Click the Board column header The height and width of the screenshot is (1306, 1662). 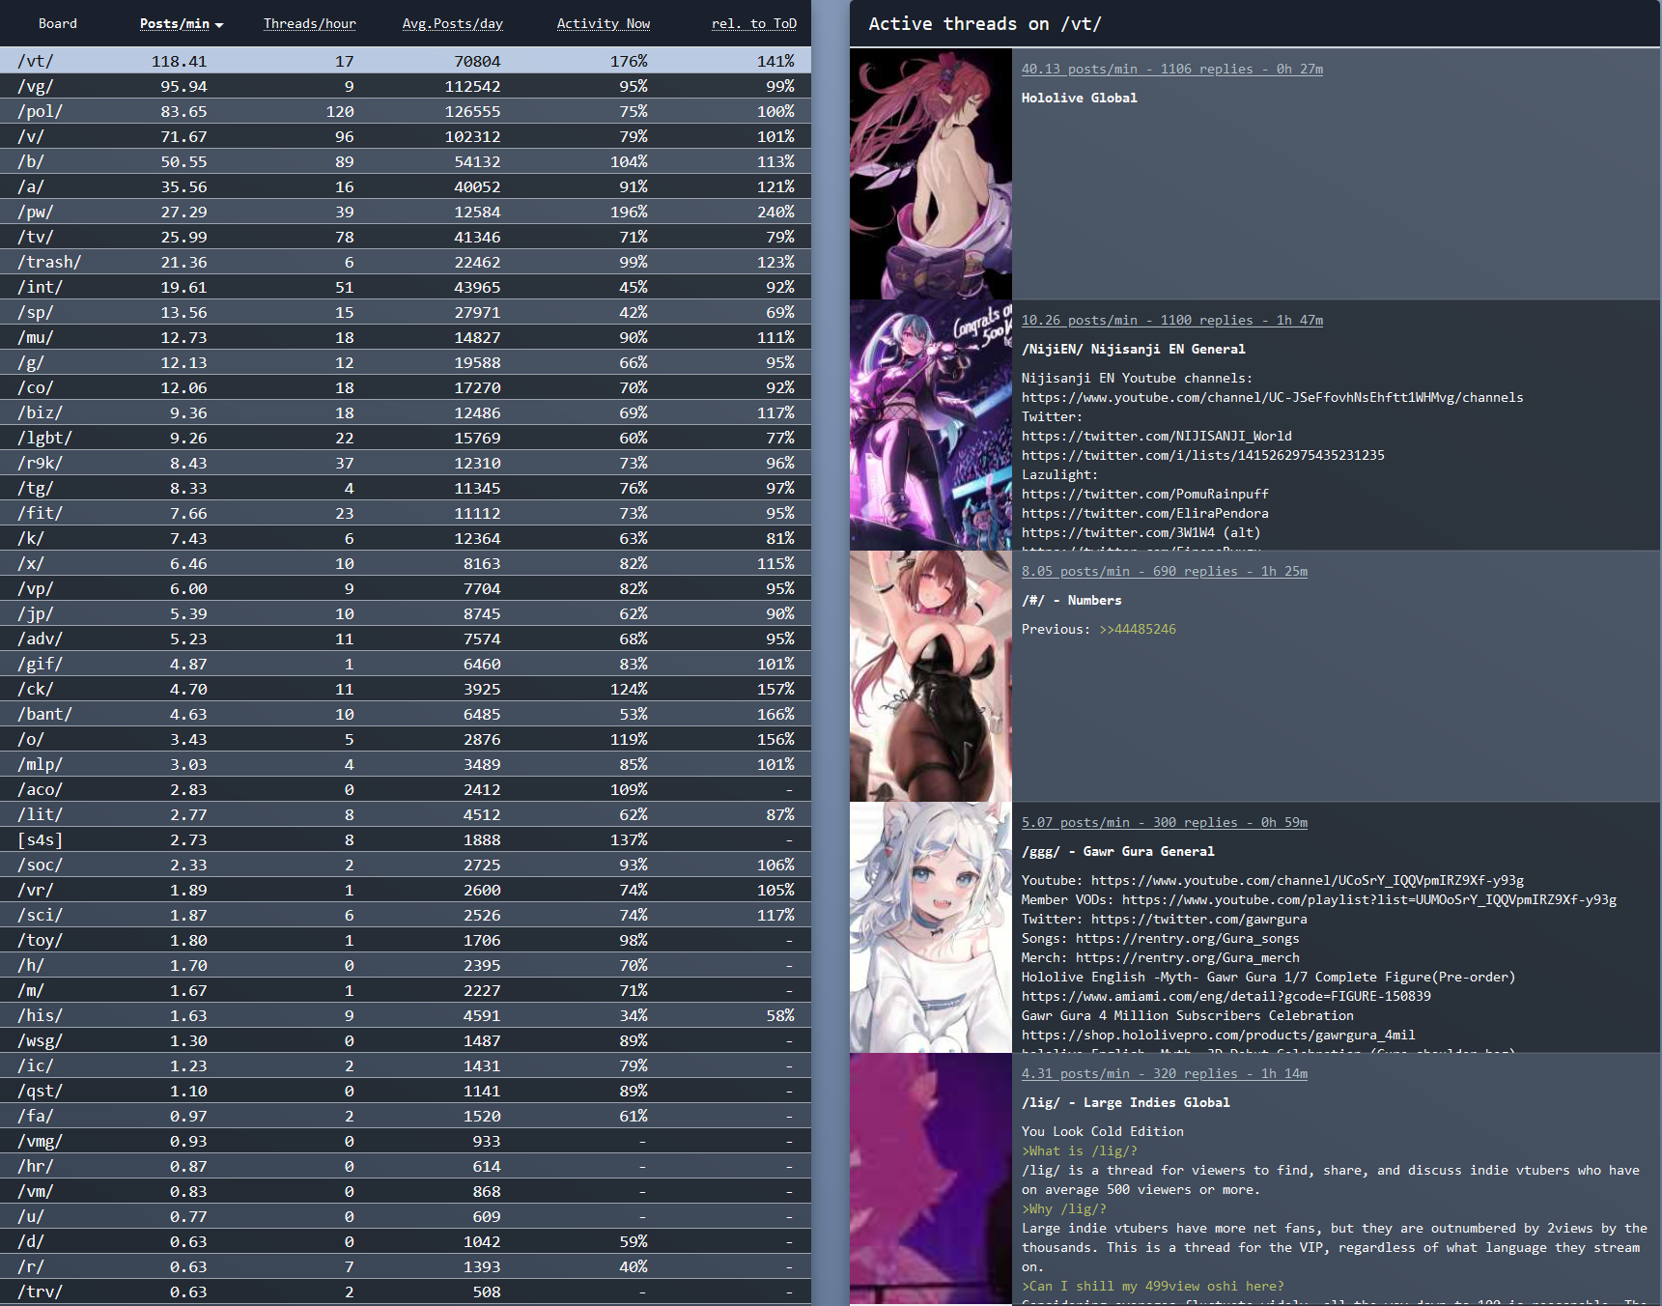click(x=58, y=23)
